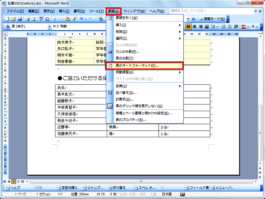Open Print Preview from the toolbar

[34, 19]
